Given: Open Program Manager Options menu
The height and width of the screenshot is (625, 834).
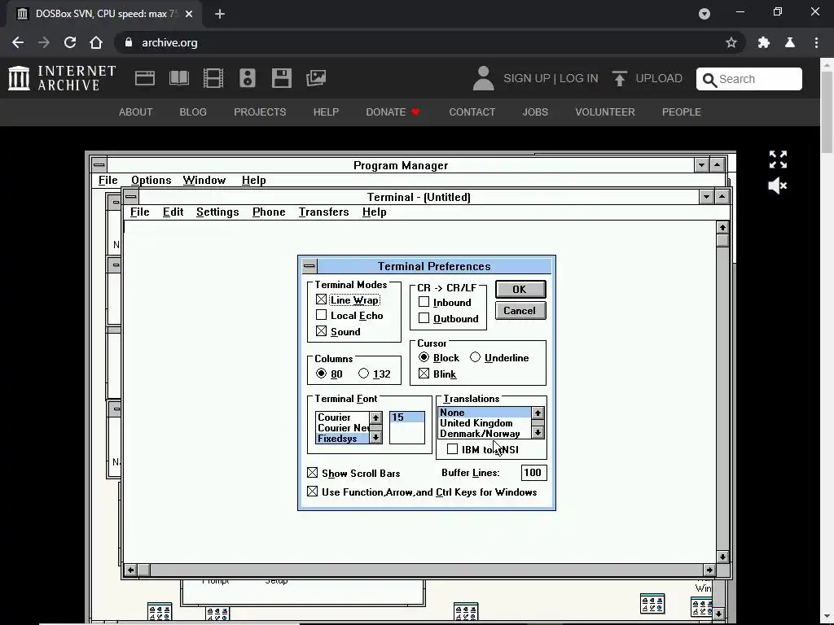Looking at the screenshot, I should pyautogui.click(x=151, y=180).
